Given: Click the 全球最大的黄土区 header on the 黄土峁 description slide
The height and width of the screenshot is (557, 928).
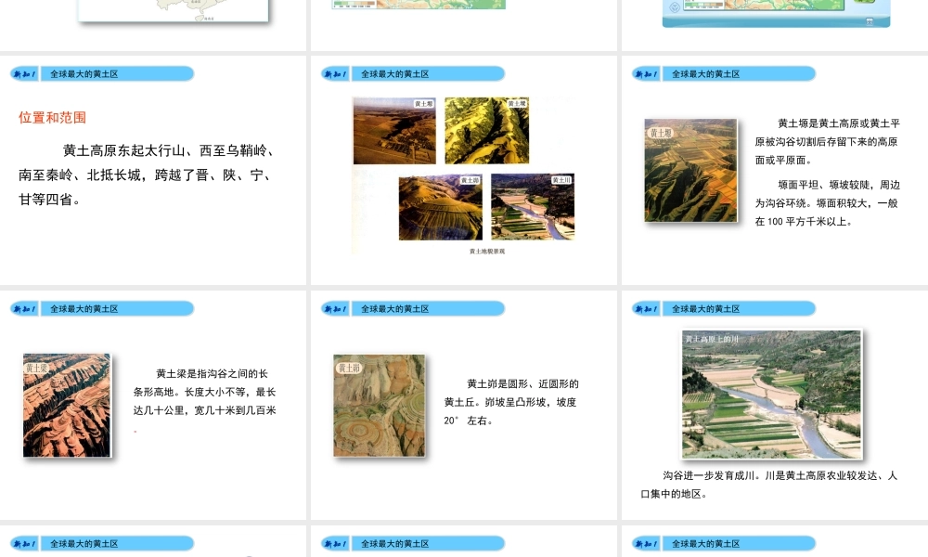Looking at the screenshot, I should click(x=428, y=309).
